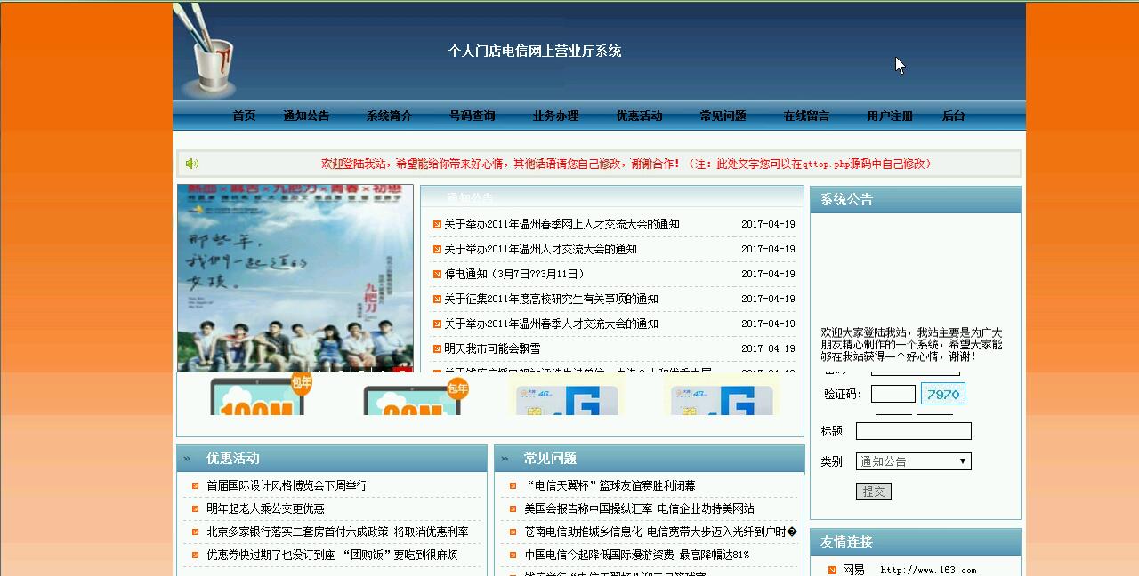Screen dimensions: 1139x576
Task: Click the 100M 包年 broadband thumbnail
Action: pos(262,395)
